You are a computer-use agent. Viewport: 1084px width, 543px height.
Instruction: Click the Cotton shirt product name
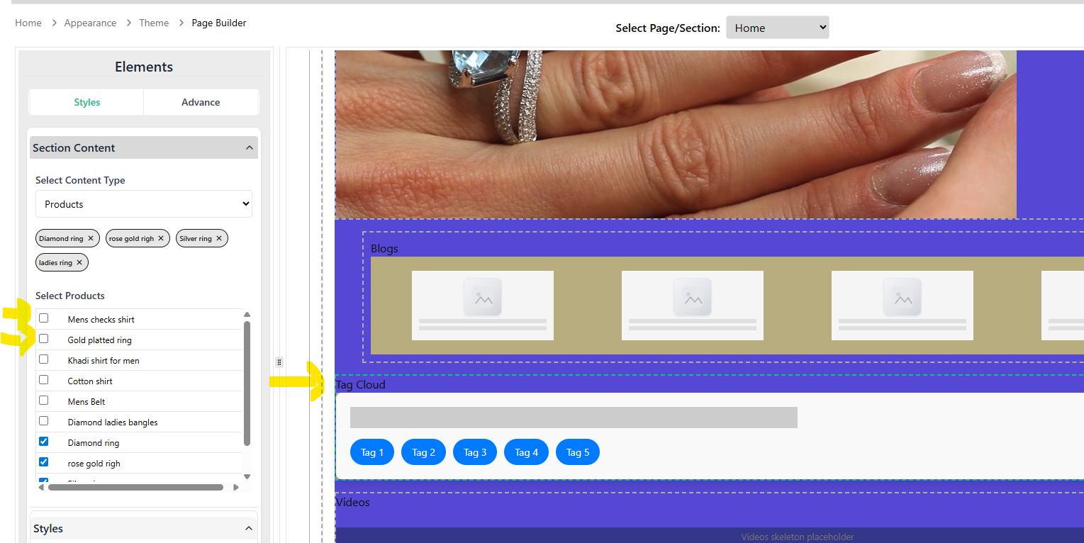pos(90,381)
